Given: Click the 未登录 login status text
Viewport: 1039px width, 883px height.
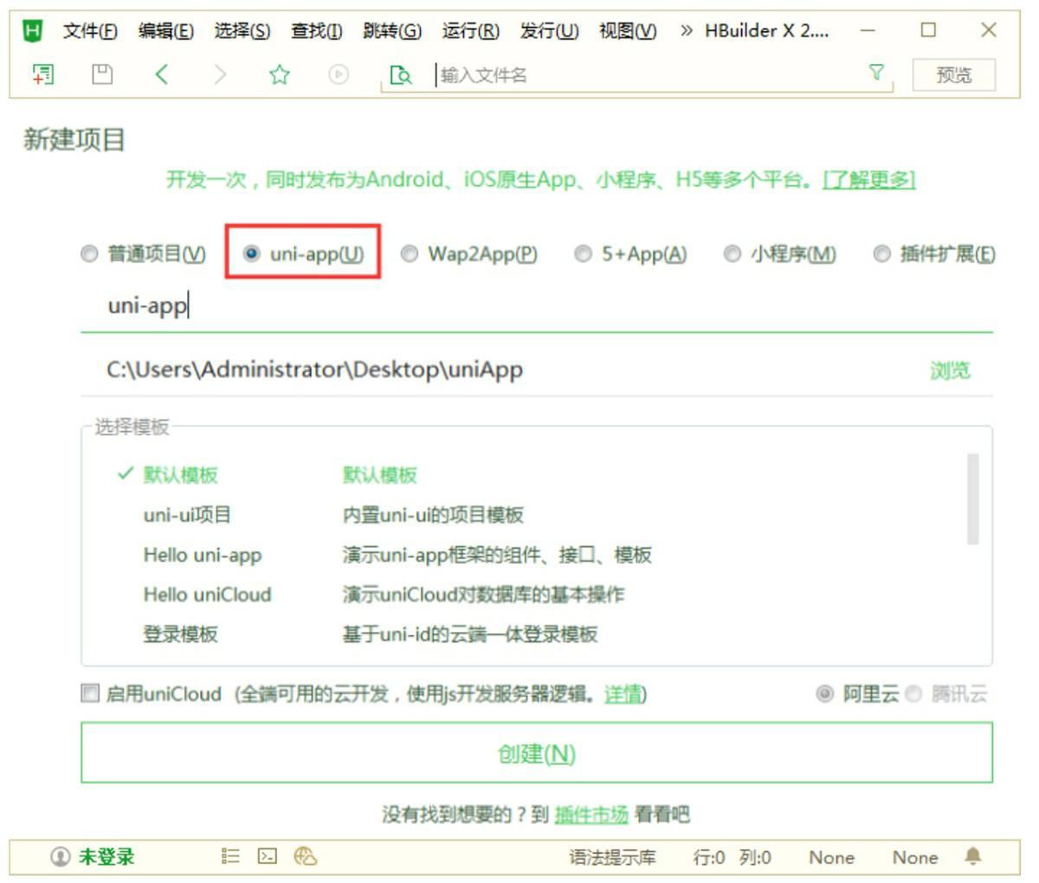Looking at the screenshot, I should (x=106, y=857).
